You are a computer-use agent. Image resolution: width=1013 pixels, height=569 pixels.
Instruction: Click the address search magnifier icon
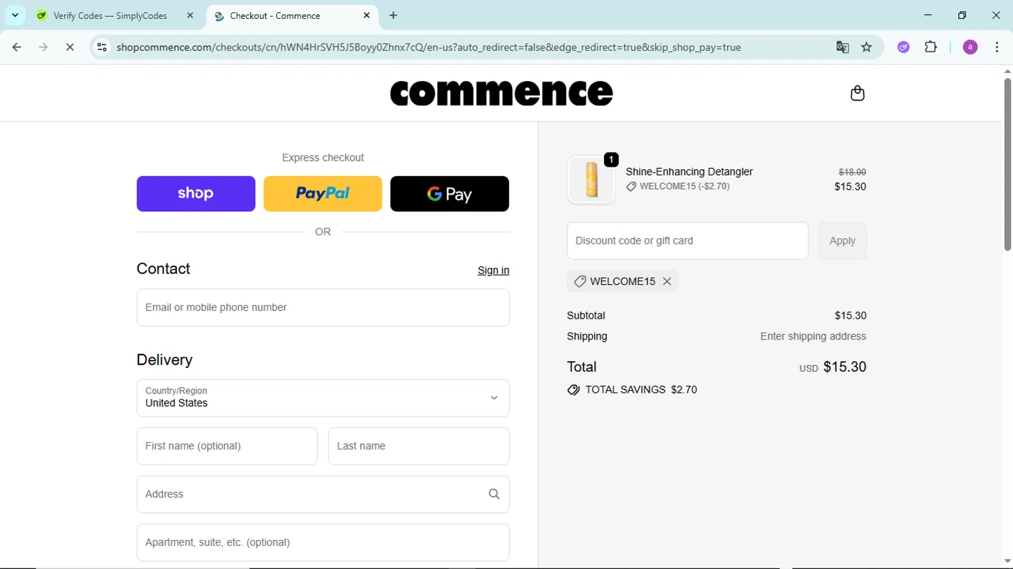tap(494, 494)
